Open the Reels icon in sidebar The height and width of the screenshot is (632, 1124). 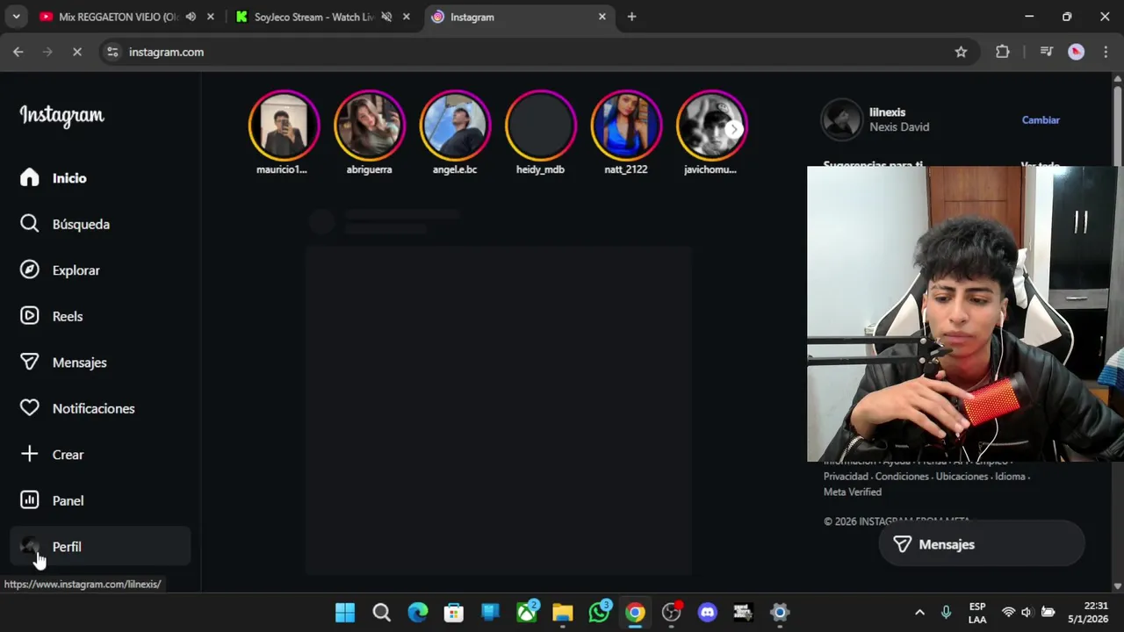pyautogui.click(x=29, y=316)
